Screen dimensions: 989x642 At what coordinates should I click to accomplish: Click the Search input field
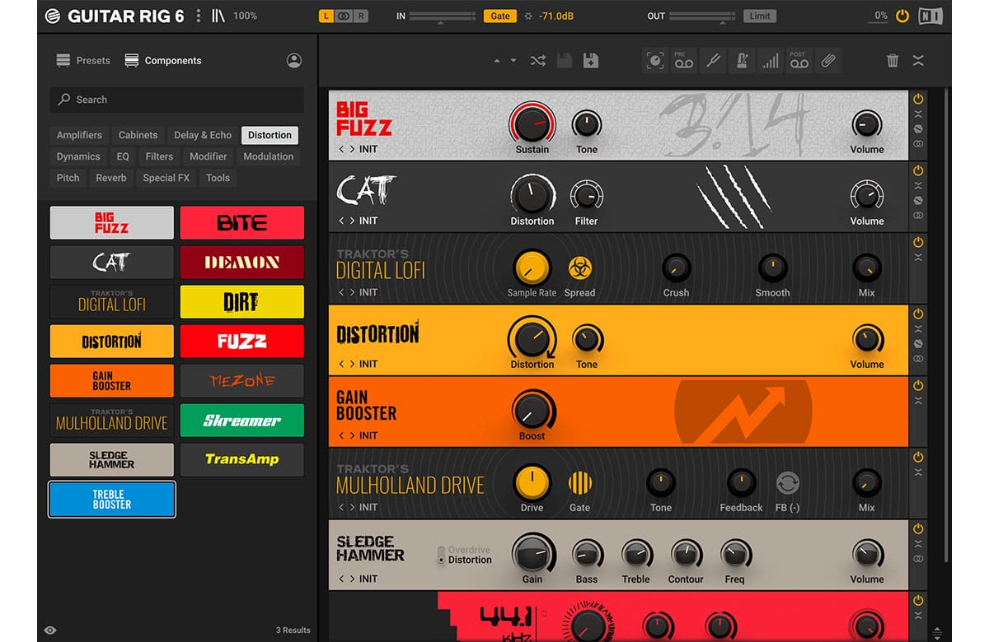tap(177, 100)
